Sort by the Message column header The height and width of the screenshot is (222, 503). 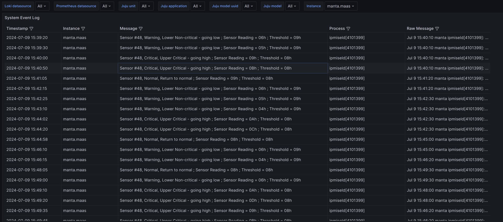pos(128,28)
